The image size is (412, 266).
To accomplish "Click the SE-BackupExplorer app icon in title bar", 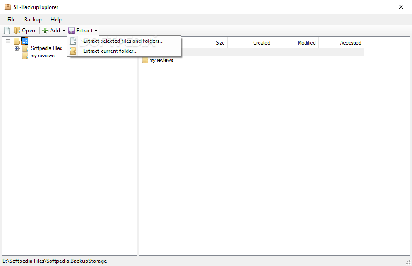I will (8, 7).
